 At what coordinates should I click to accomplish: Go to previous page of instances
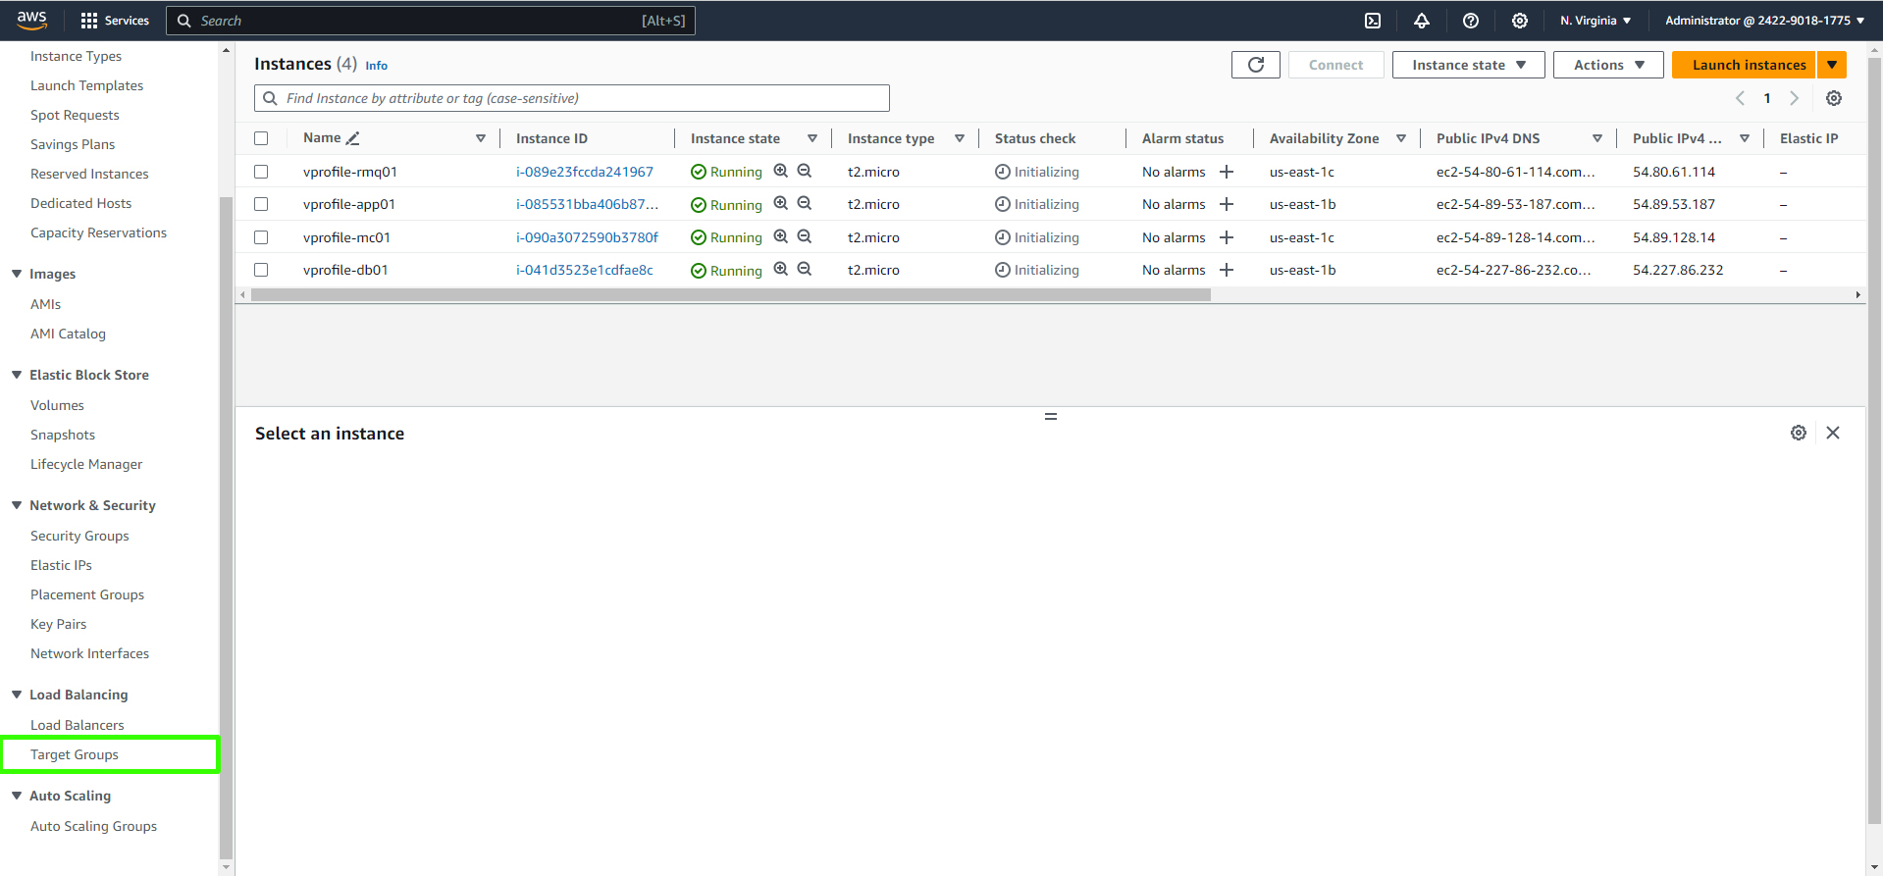pyautogui.click(x=1740, y=98)
